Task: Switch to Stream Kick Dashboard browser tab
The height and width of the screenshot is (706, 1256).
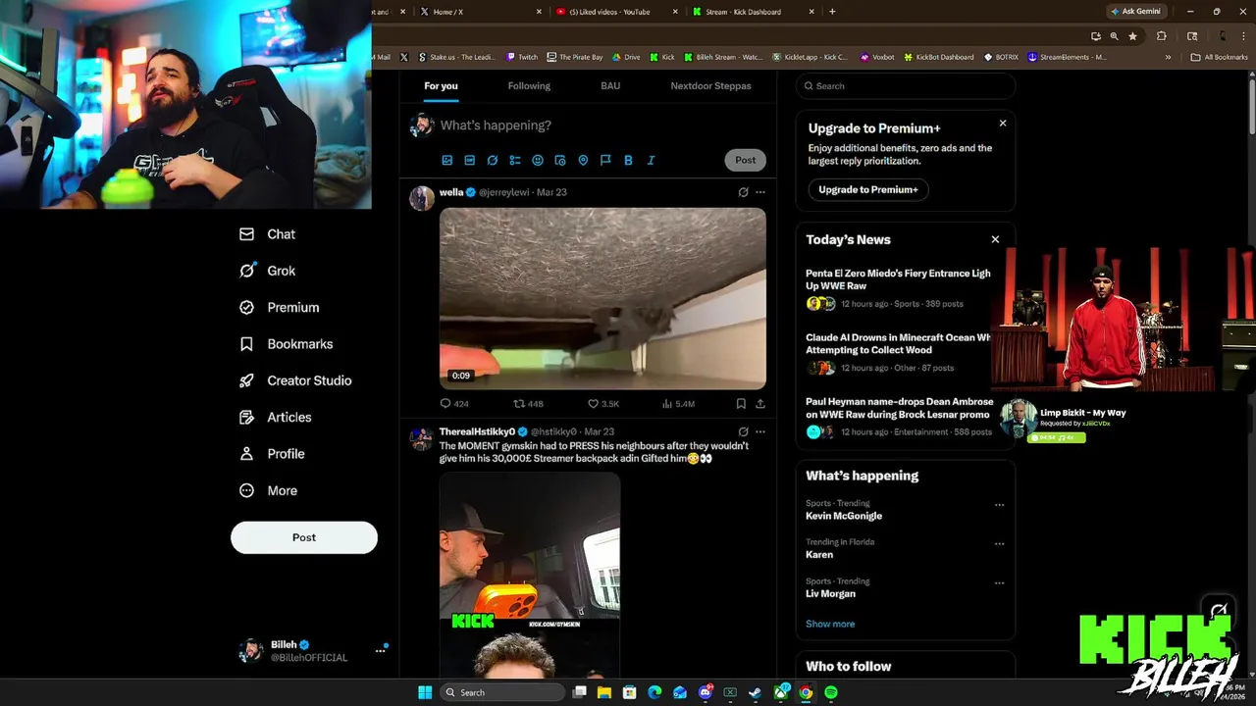Action: click(751, 12)
